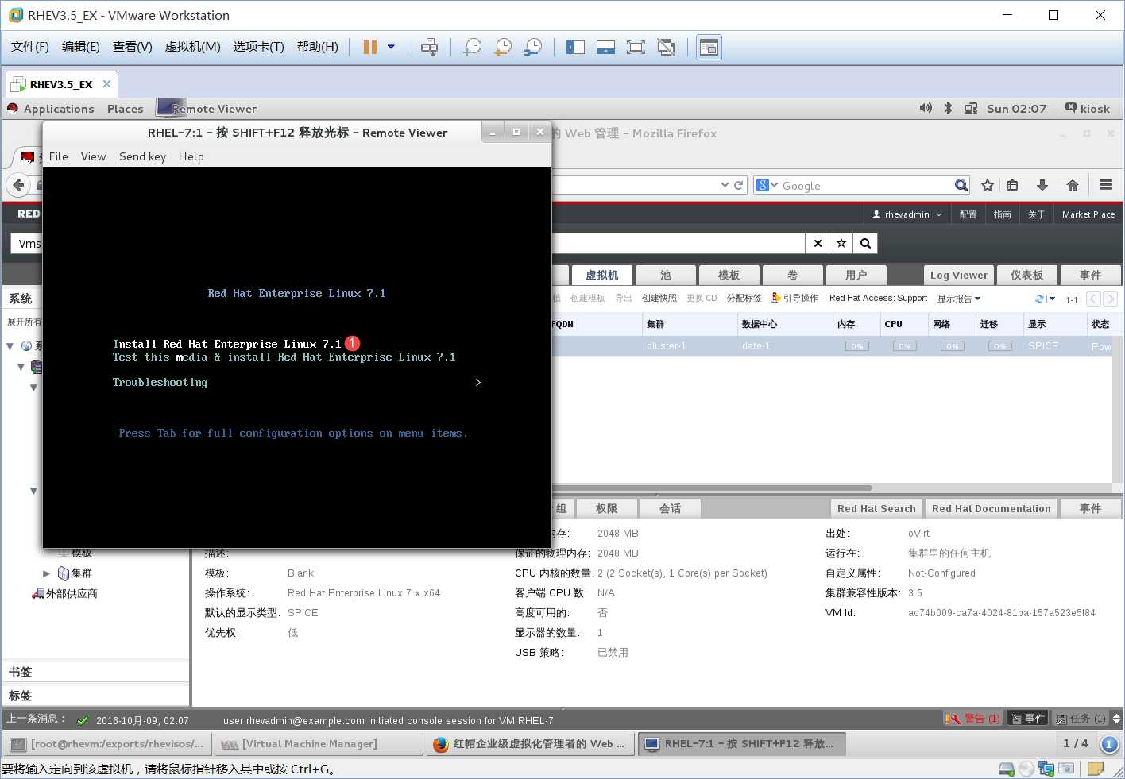
Task: Take a snapshot using clock-plus icon
Action: pos(473,47)
